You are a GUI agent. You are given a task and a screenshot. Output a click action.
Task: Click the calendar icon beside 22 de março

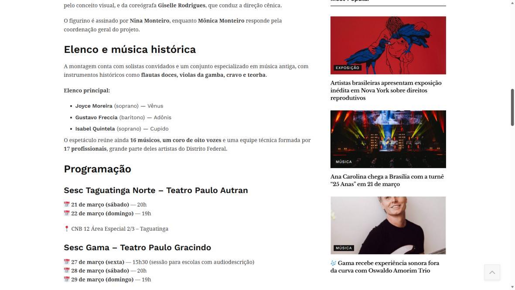click(x=67, y=214)
